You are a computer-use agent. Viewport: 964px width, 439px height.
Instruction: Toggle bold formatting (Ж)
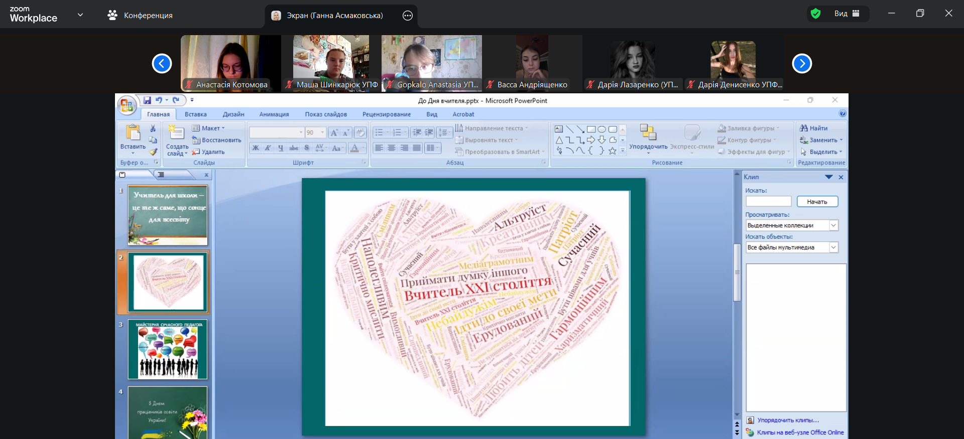pos(256,148)
